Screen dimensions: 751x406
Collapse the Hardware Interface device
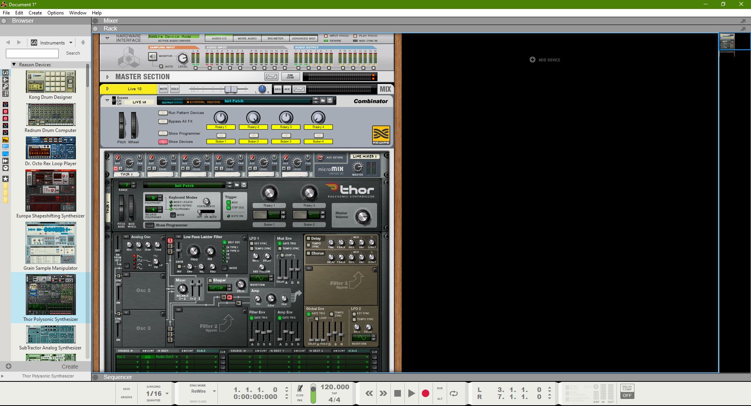point(107,38)
